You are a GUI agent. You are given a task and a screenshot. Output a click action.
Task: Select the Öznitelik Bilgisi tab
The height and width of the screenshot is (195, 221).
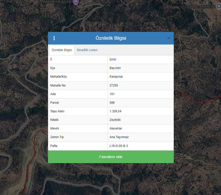click(x=62, y=50)
